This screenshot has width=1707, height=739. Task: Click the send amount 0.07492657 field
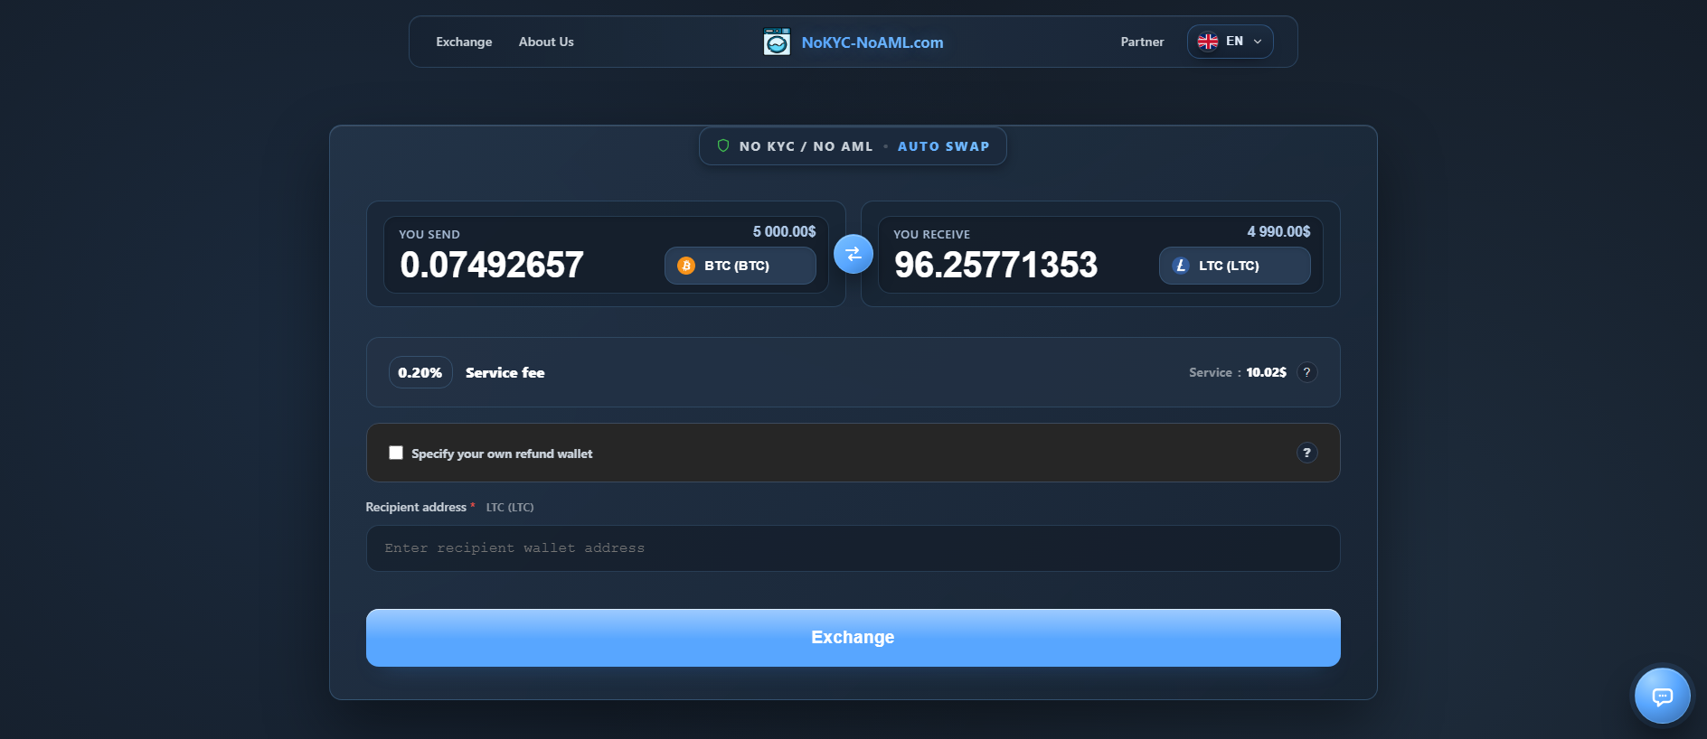coord(492,265)
